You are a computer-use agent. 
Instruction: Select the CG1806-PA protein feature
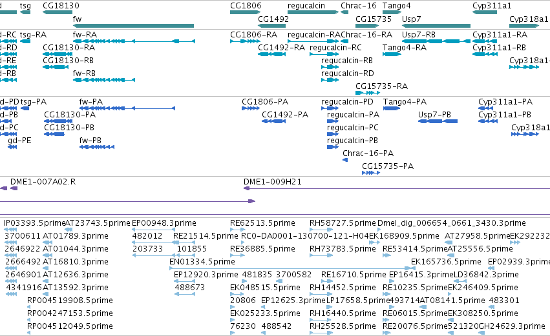tap(251, 108)
